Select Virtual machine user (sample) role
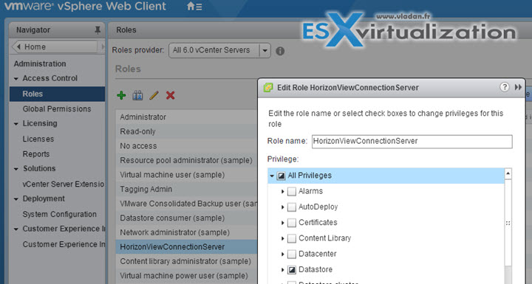This screenshot has width=532, height=284. [x=186, y=175]
